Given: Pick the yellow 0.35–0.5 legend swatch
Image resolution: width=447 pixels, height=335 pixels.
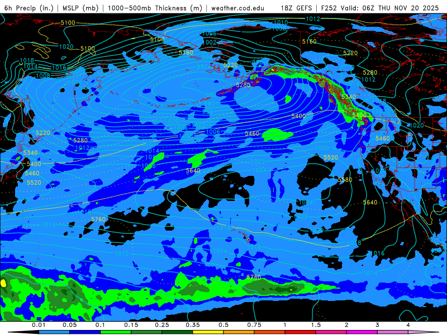Looking at the screenshot, I should [x=208, y=332].
